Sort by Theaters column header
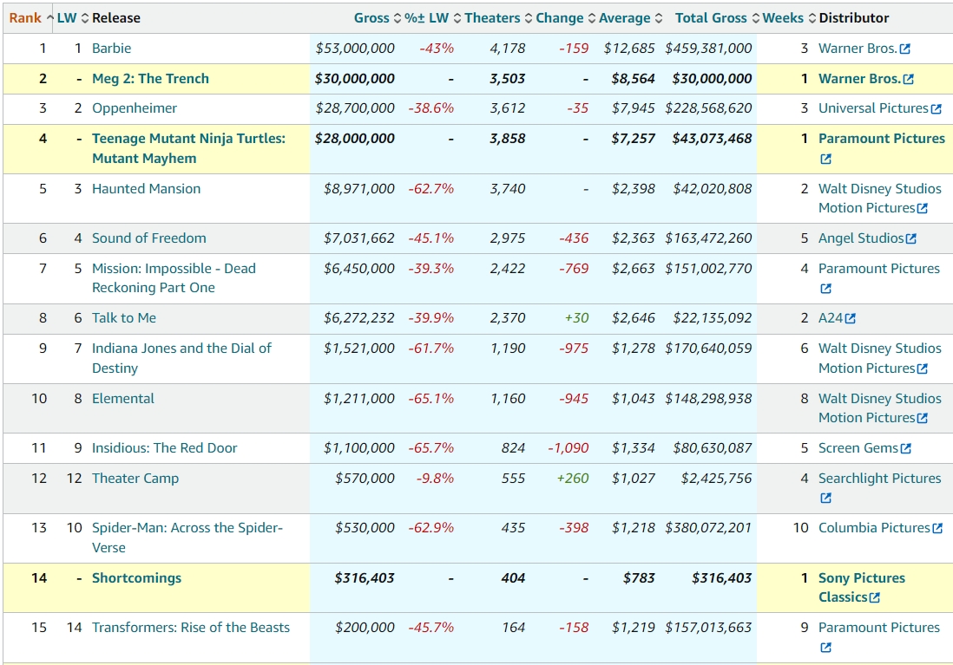This screenshot has width=953, height=665. pos(498,18)
